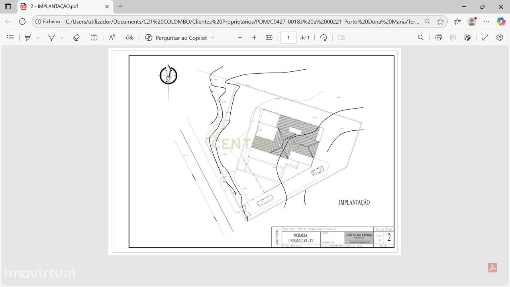Save the PDF with Guardar como
510x287 pixels.
tap(467, 37)
